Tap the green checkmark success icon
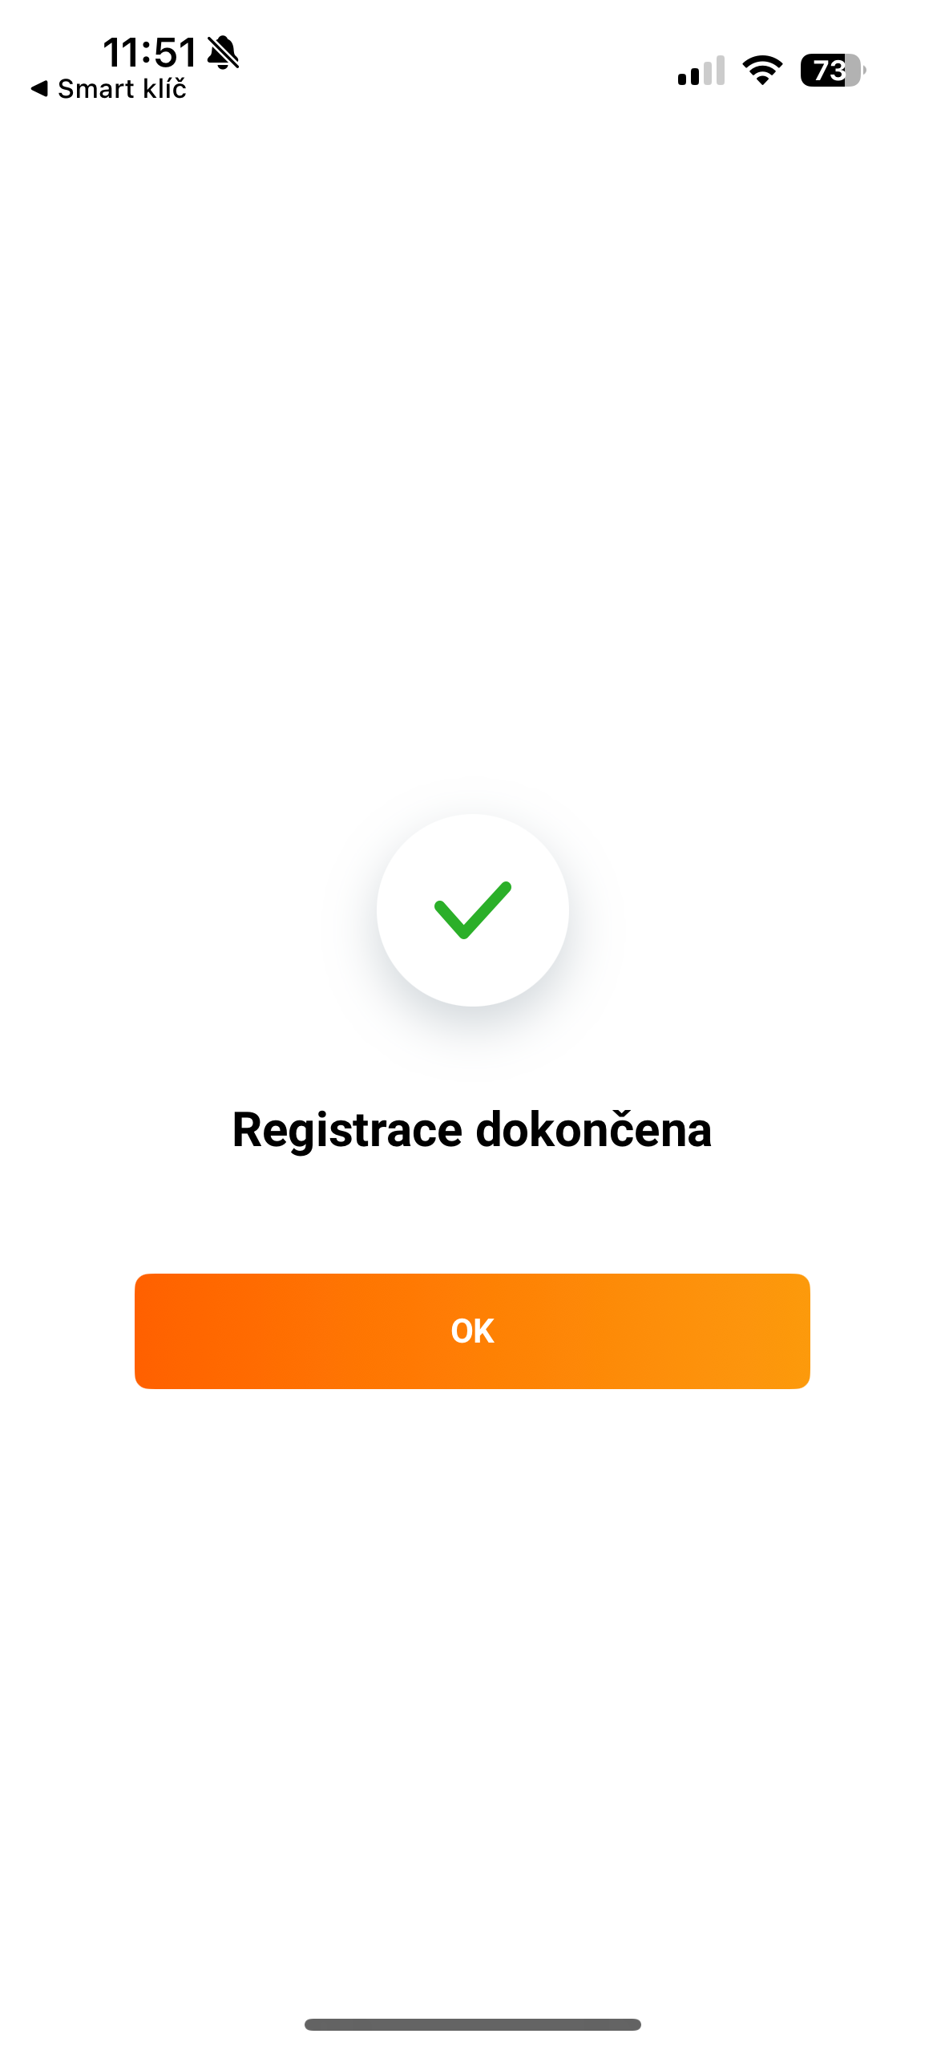Image resolution: width=945 pixels, height=2050 pixels. (x=472, y=910)
